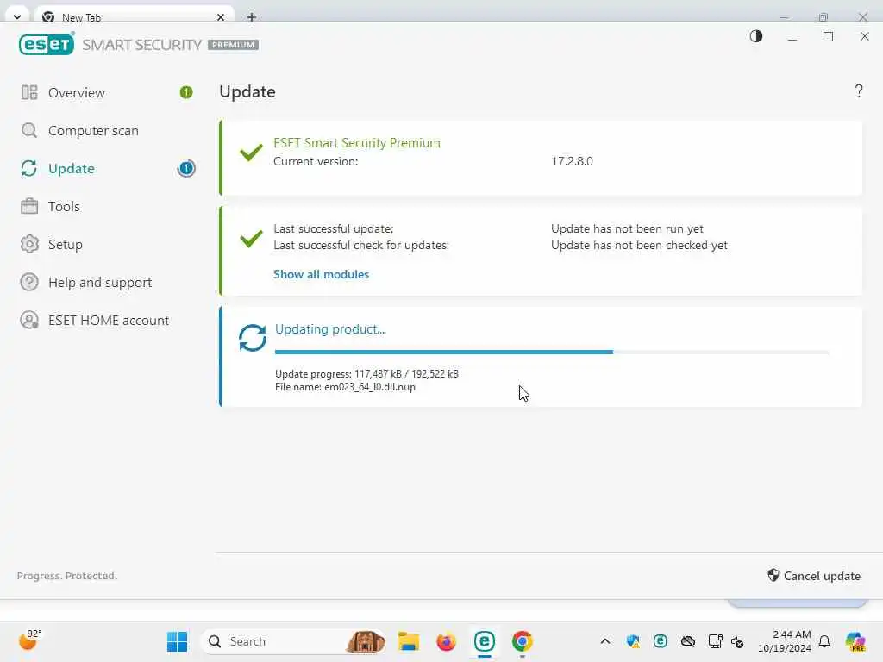The width and height of the screenshot is (883, 662).
Task: Click 'Update has not been run yet' text
Action: [627, 229]
